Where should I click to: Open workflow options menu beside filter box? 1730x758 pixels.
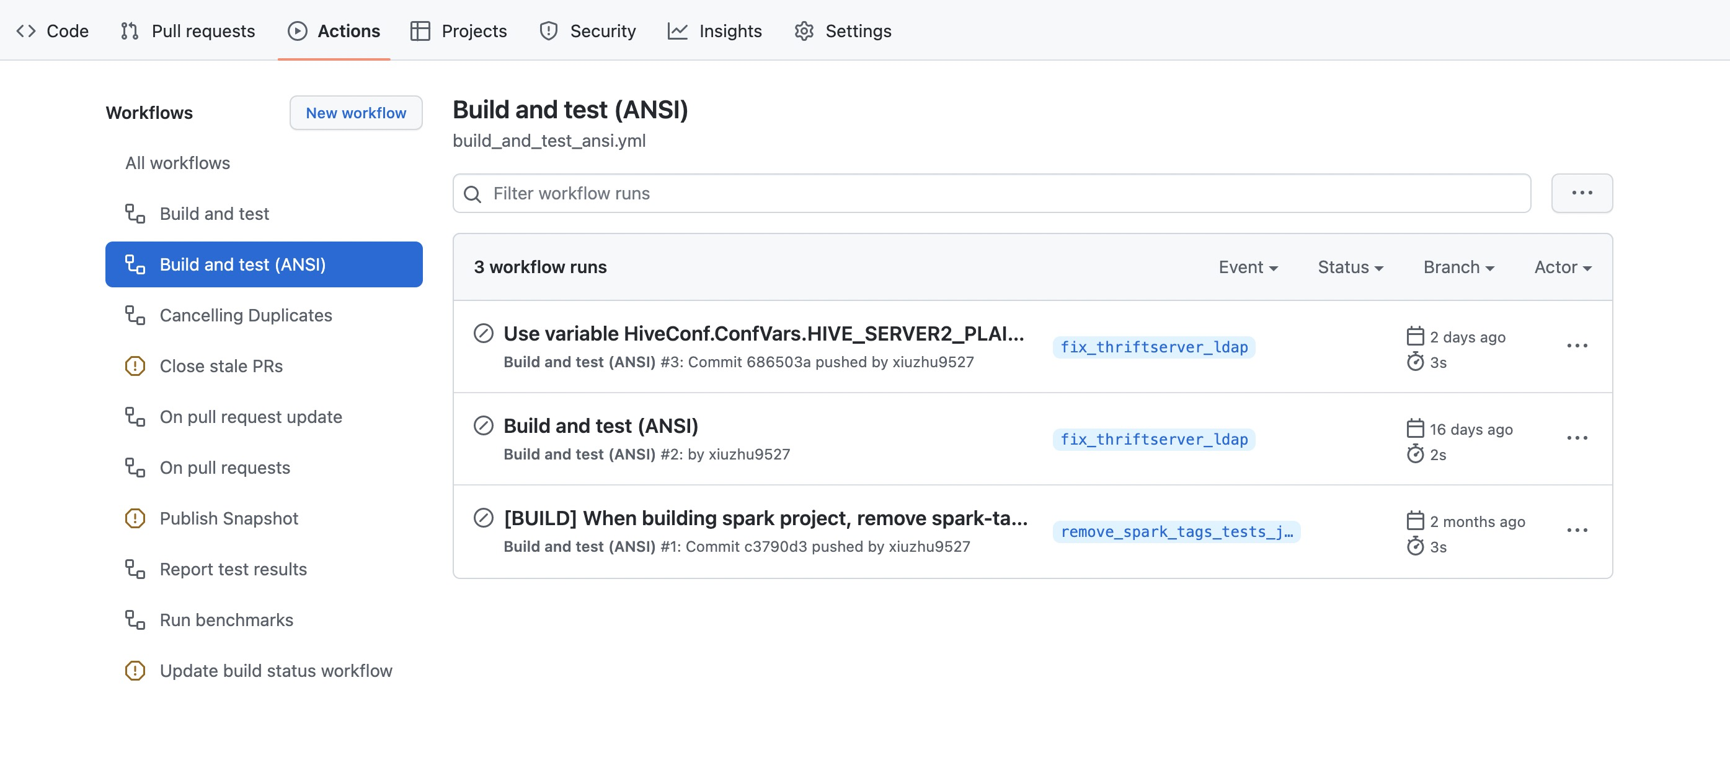pyautogui.click(x=1581, y=193)
